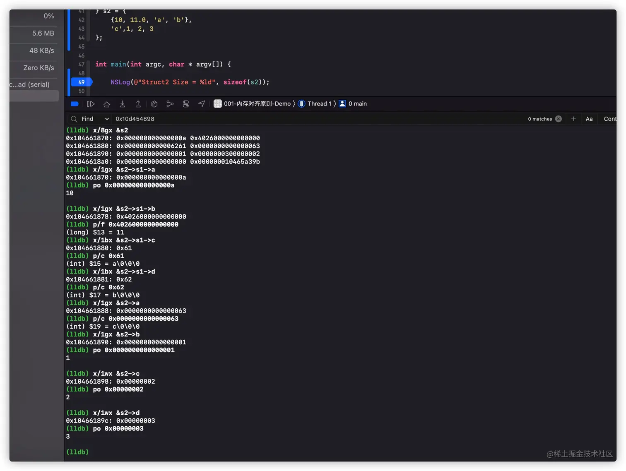Open the Cont match-type dropdown
Image resolution: width=626 pixels, height=471 pixels.
610,119
